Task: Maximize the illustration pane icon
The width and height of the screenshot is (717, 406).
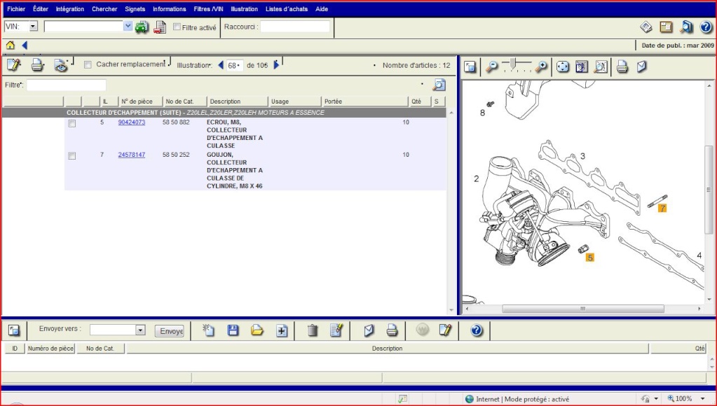Action: [x=470, y=66]
